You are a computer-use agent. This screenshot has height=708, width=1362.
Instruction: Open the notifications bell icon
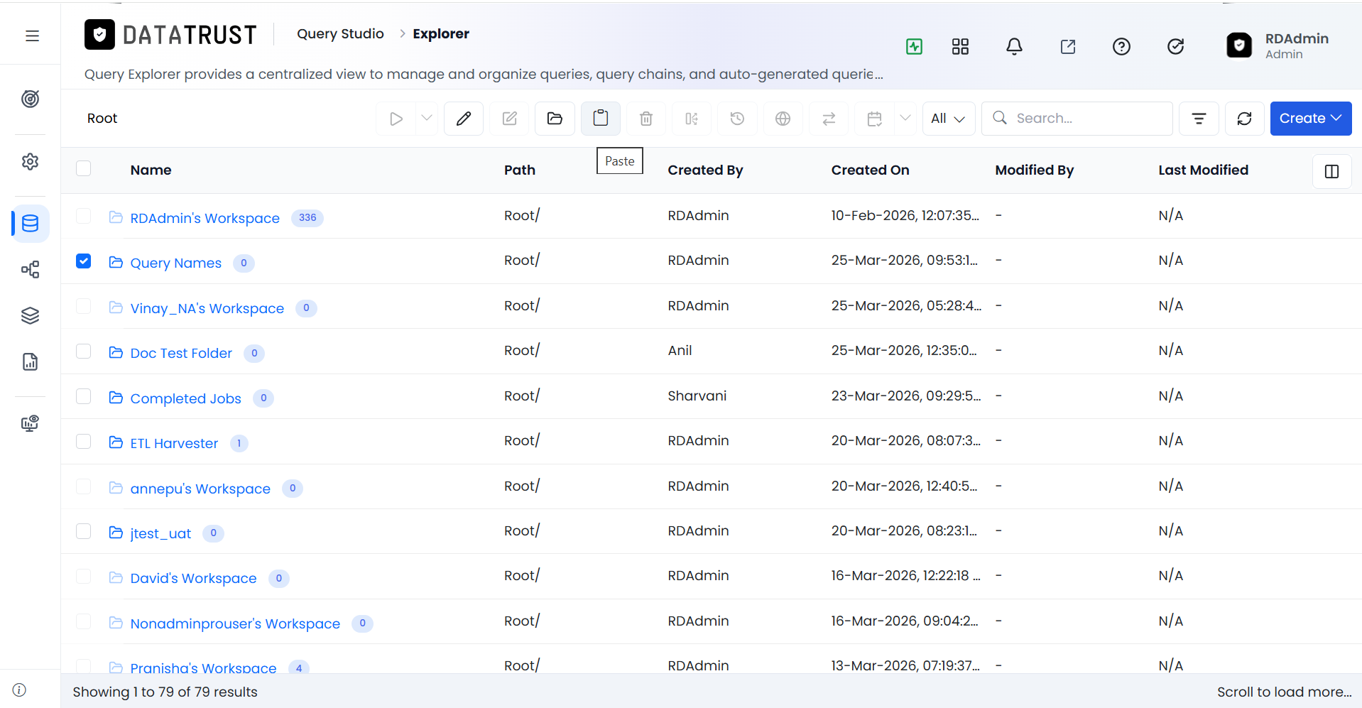coord(1014,46)
